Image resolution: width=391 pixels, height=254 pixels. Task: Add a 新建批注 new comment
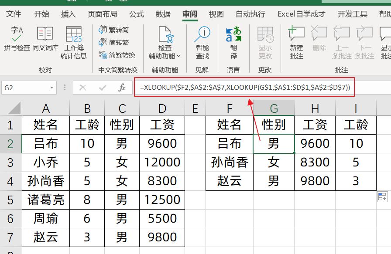(x=296, y=42)
